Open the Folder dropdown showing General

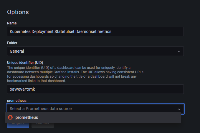coord(95,51)
